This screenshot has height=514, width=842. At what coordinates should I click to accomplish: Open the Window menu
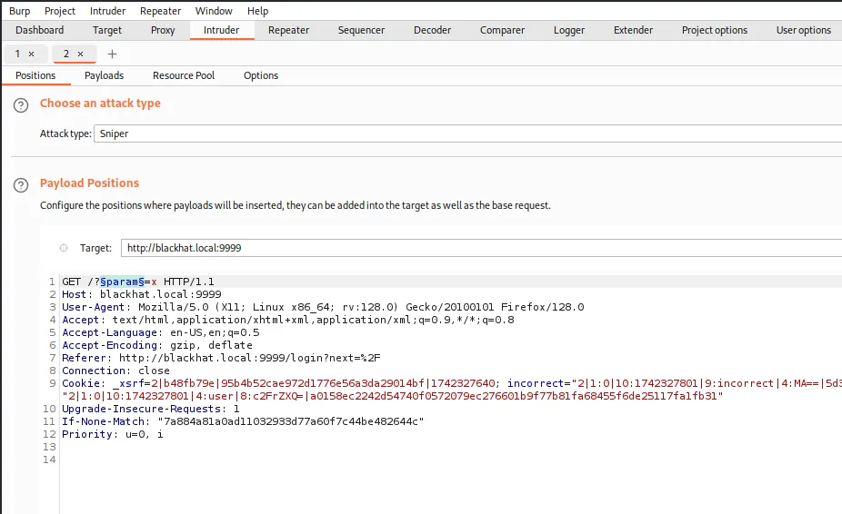click(213, 11)
